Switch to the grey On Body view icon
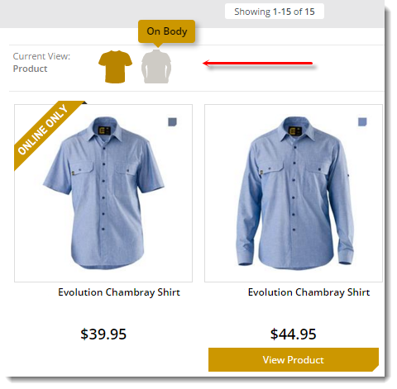397x389 pixels. (156, 67)
